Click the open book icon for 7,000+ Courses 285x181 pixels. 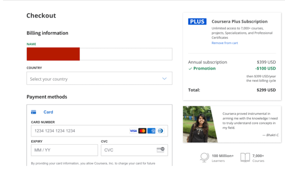pyautogui.click(x=245, y=157)
